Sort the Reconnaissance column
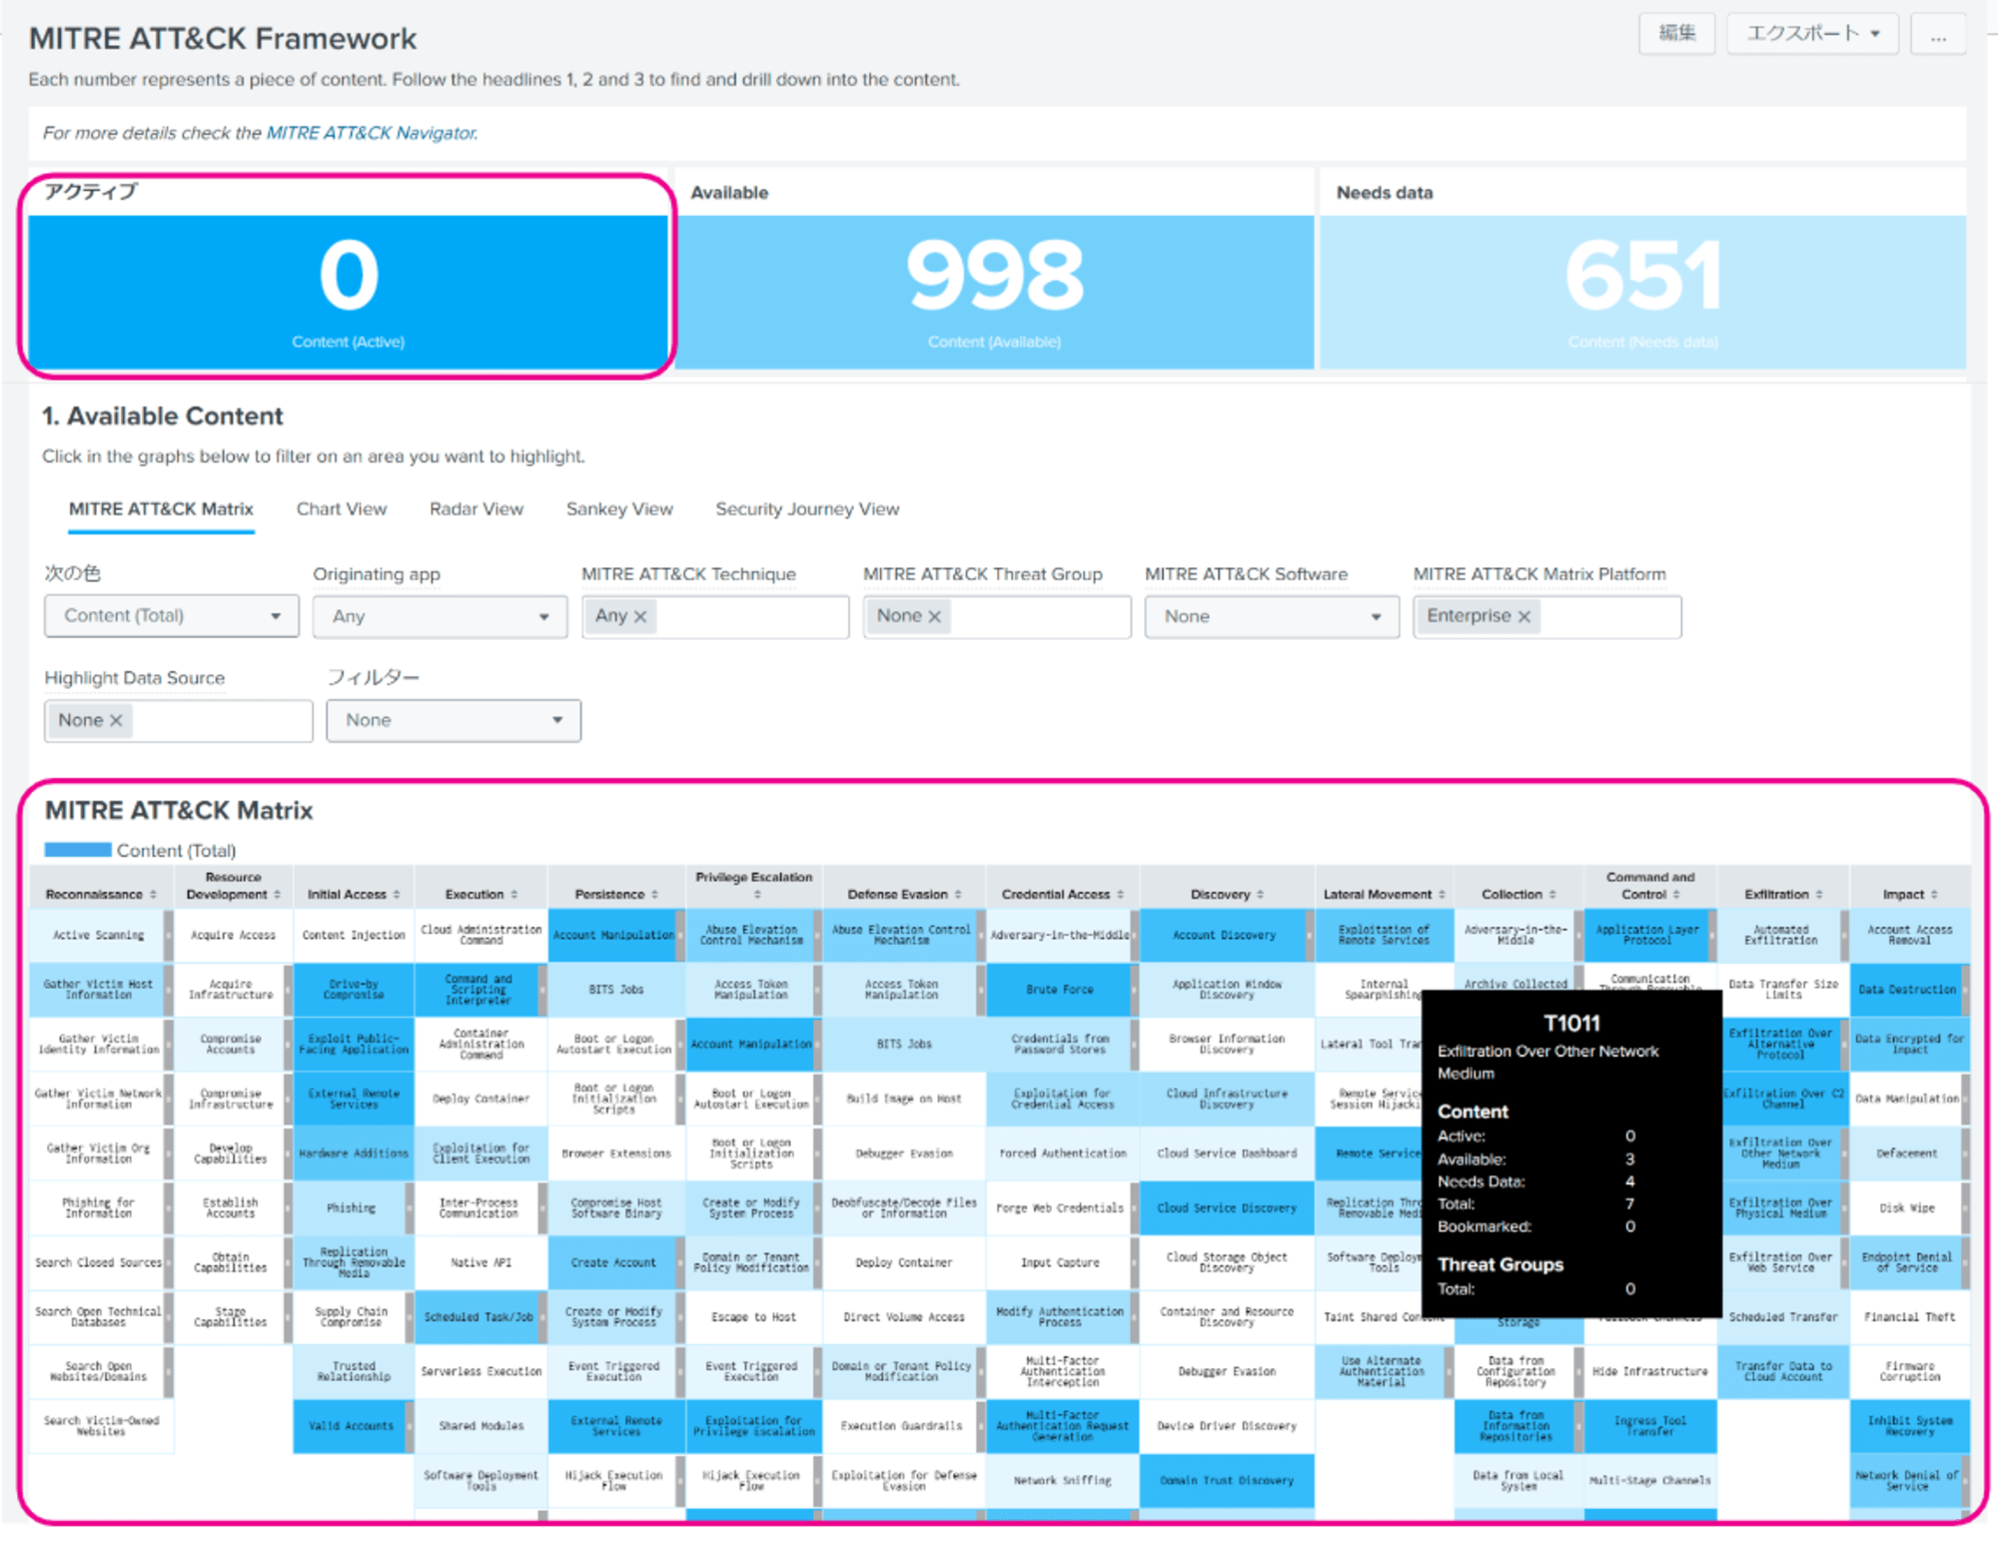The height and width of the screenshot is (1542, 1998). [153, 895]
